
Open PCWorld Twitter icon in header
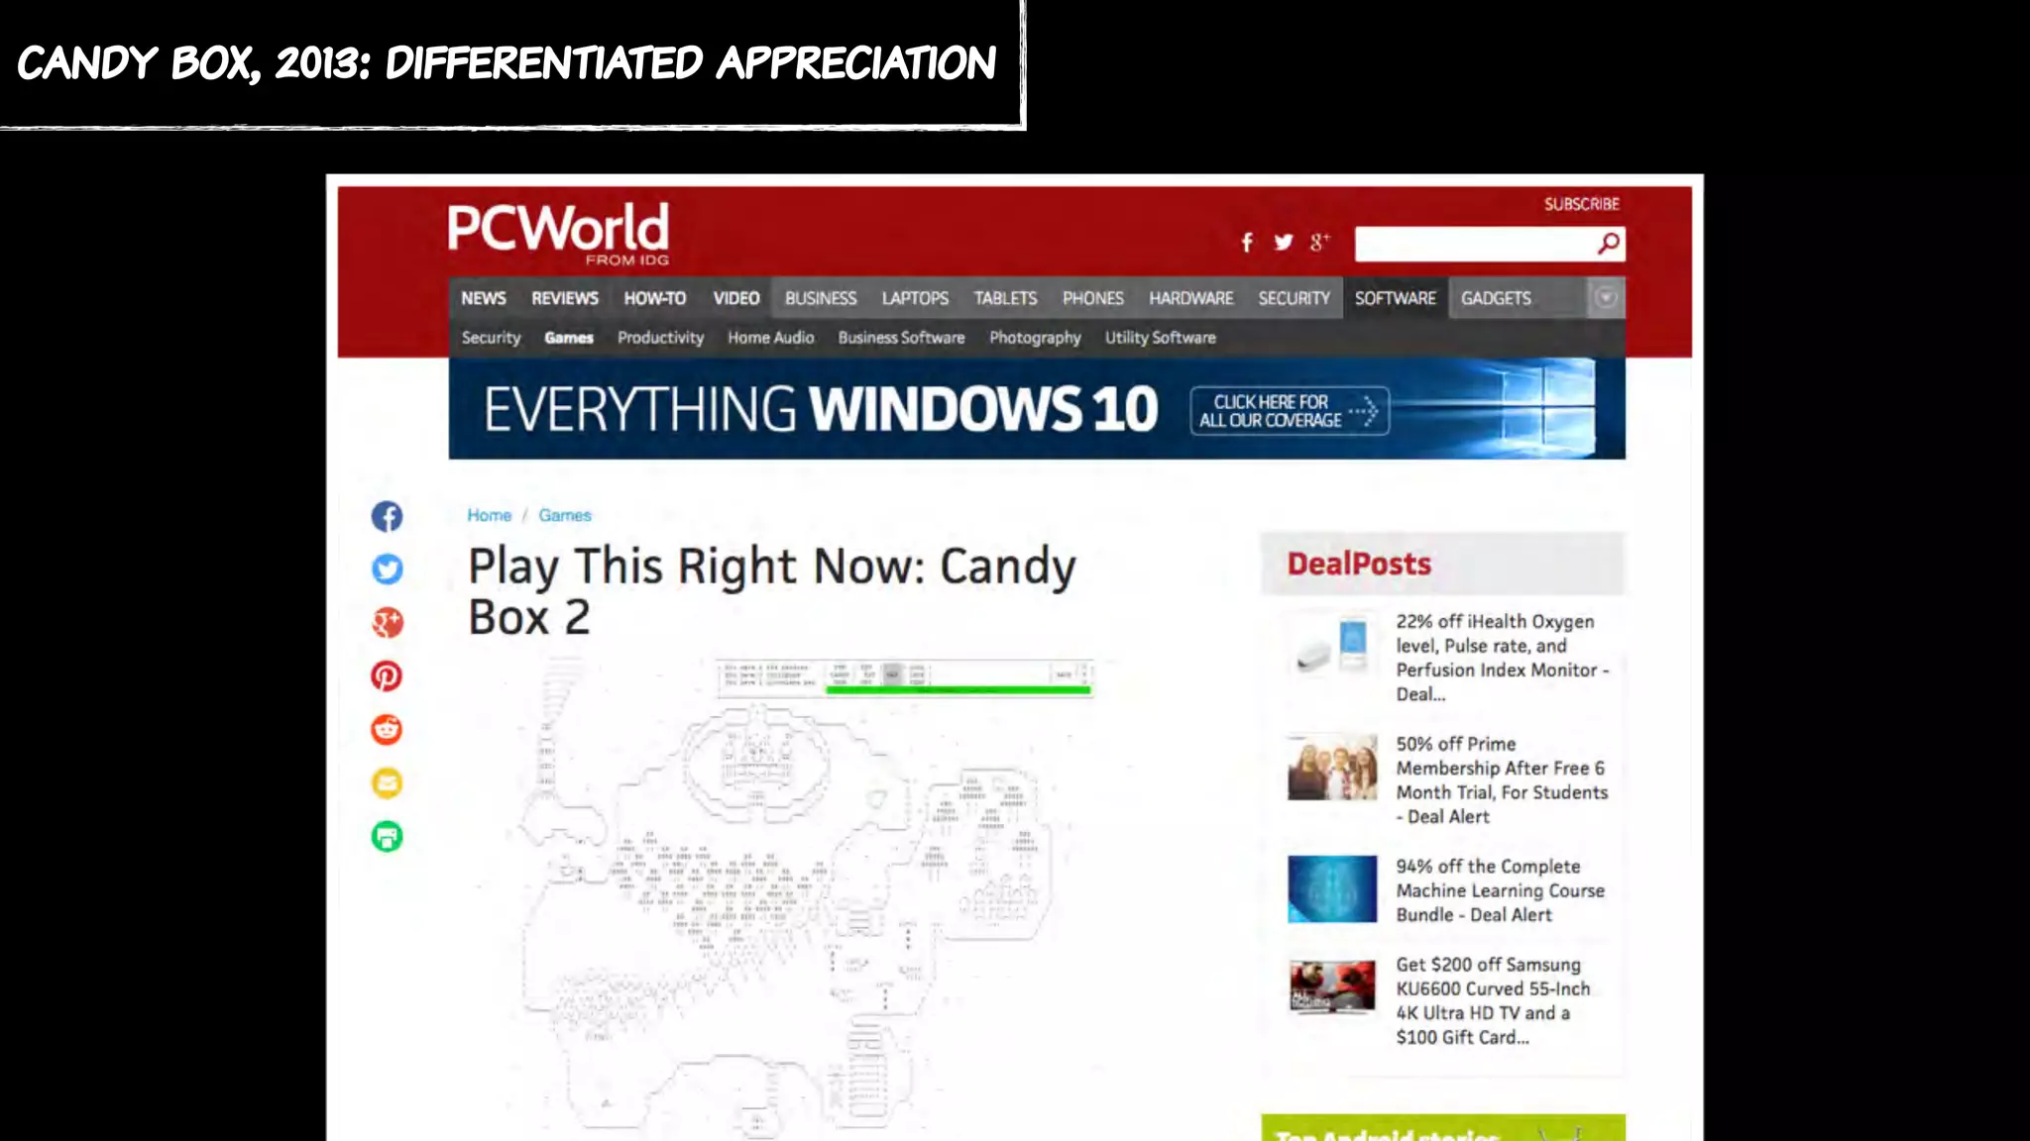coord(1284,243)
